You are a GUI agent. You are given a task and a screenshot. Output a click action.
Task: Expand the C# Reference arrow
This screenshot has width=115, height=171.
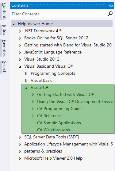[33, 116]
